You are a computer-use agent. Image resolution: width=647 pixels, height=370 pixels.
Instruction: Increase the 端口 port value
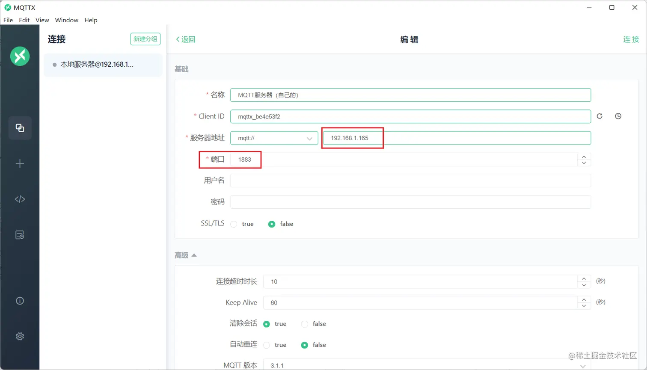(x=584, y=157)
